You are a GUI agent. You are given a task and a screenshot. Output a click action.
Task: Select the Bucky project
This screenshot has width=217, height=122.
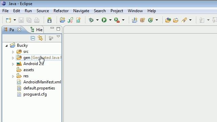pos(19,45)
